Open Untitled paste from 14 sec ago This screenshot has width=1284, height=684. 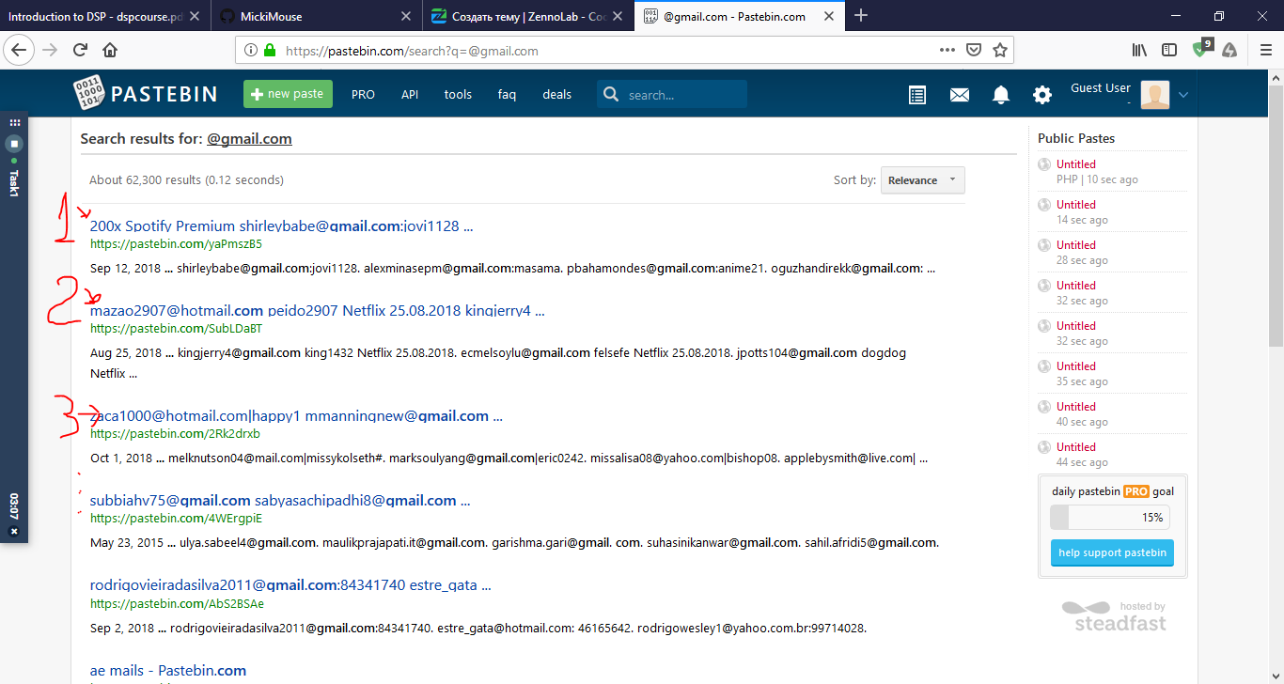1075,205
